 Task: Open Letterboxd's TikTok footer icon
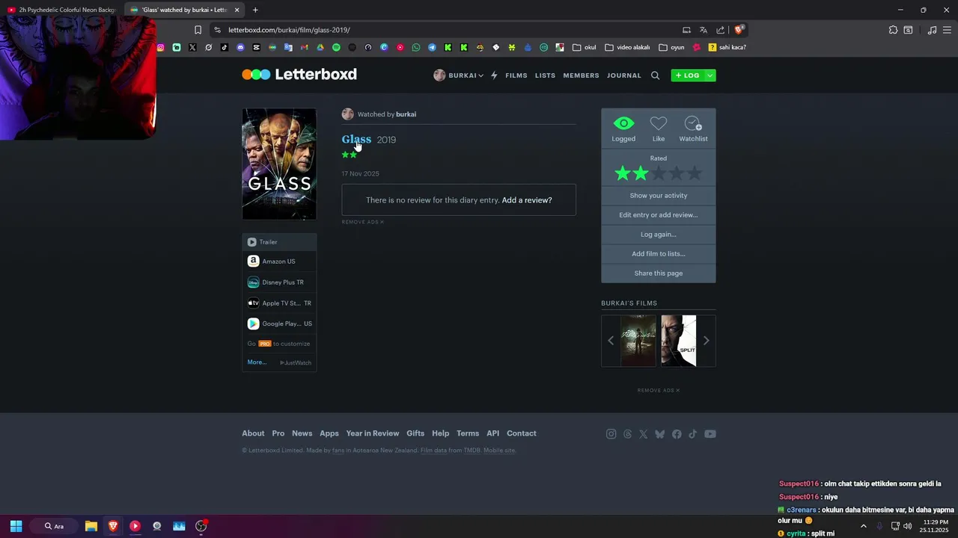coord(692,434)
